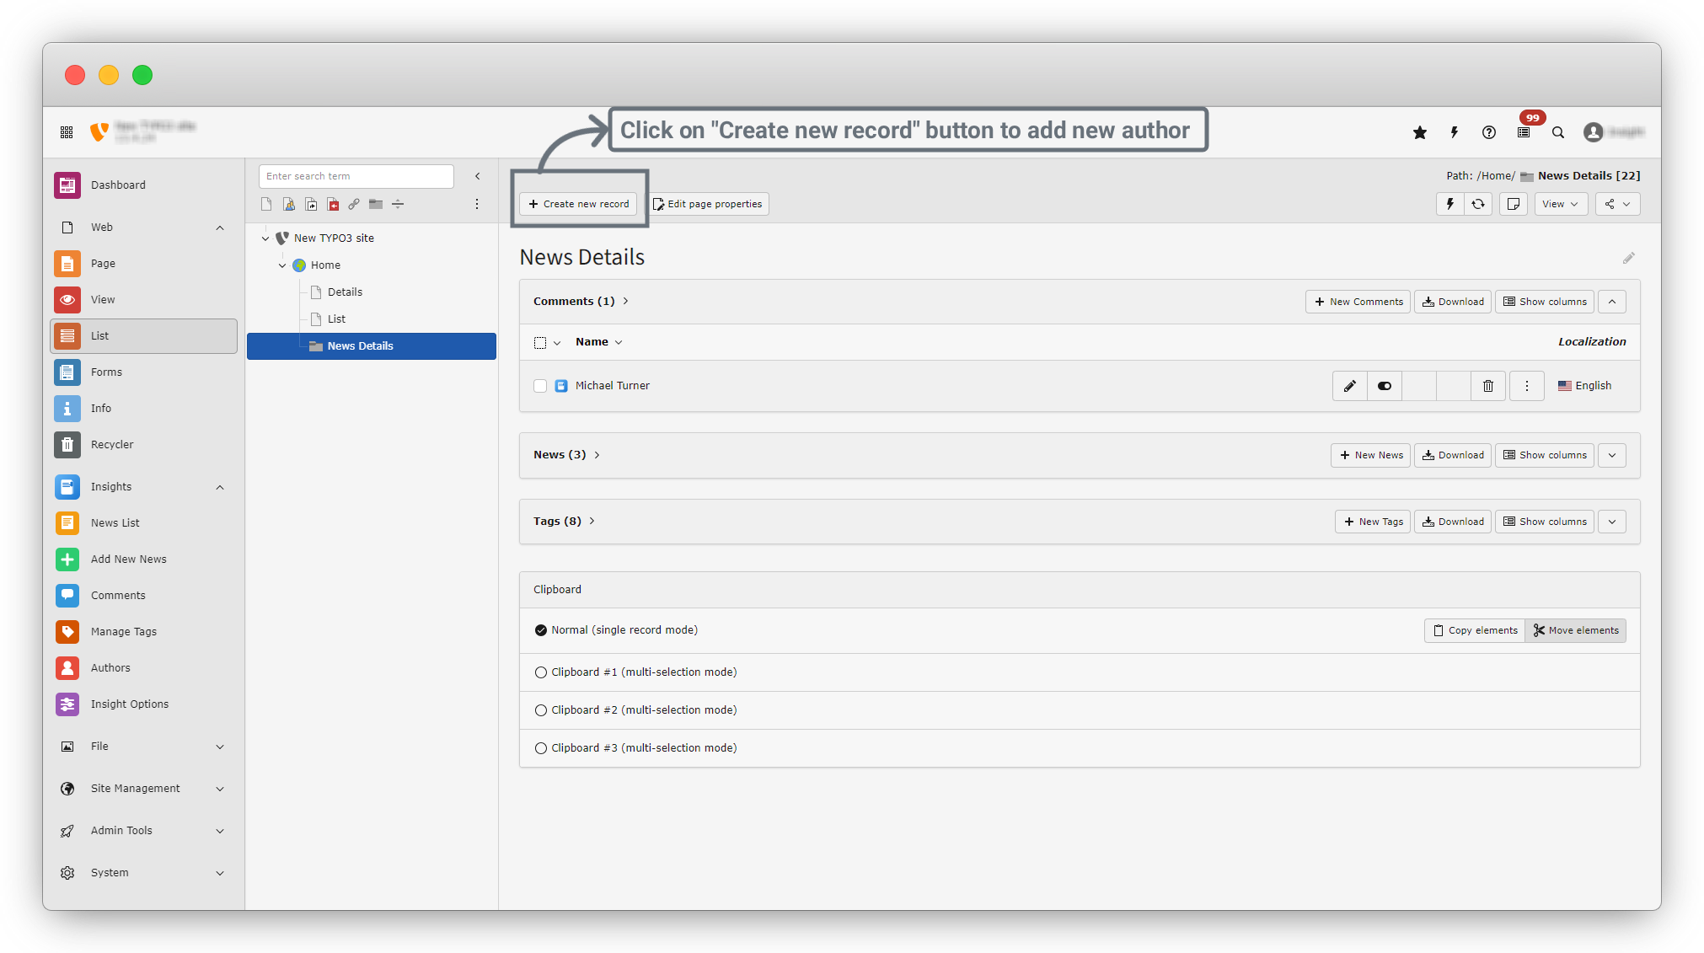Screen dimensions: 1704x953
Task: Select Details page in page tree
Action: [x=345, y=292]
